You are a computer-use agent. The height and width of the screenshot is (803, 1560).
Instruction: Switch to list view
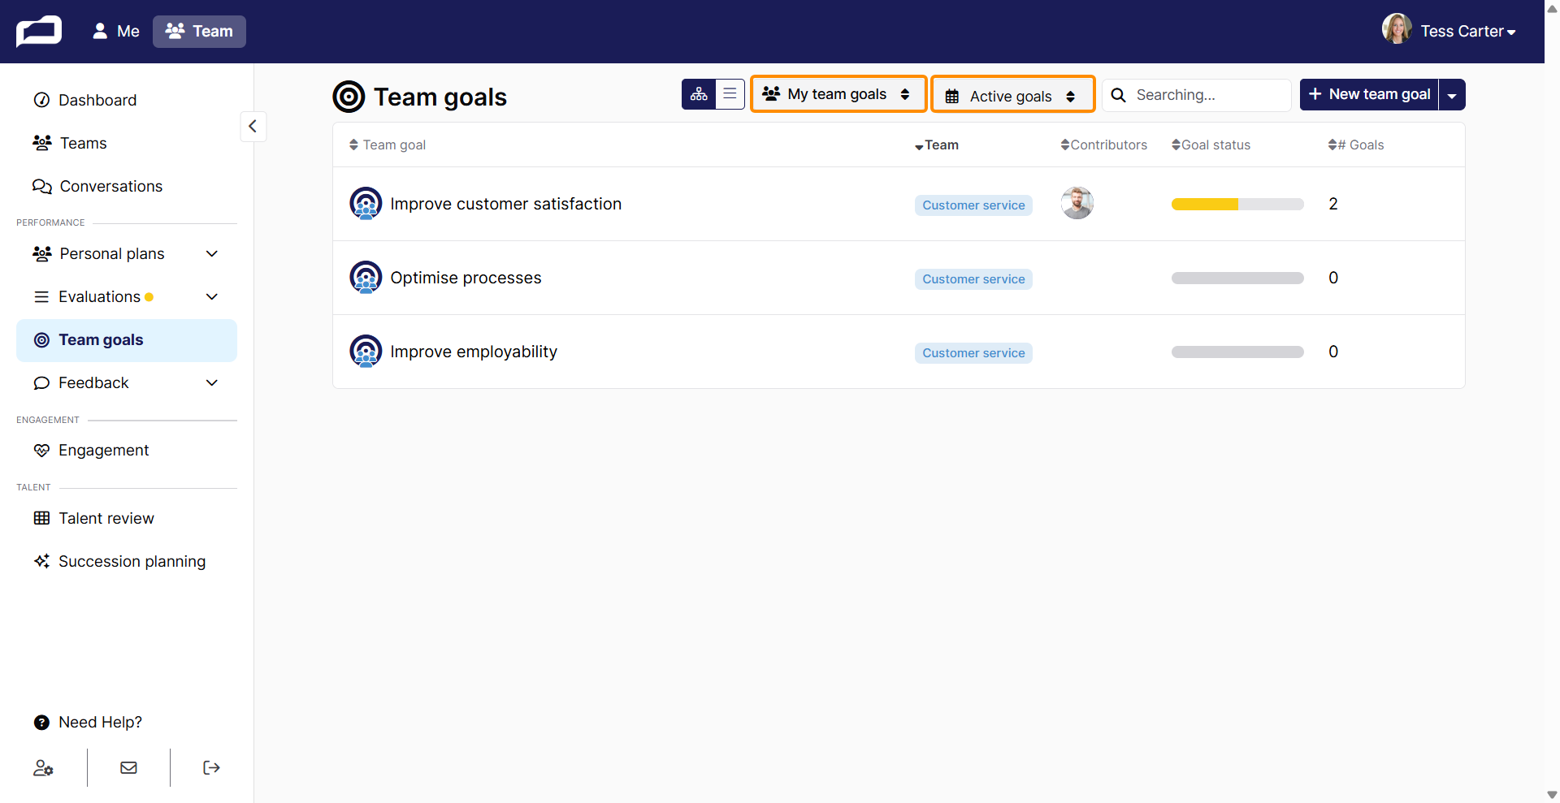coord(730,94)
